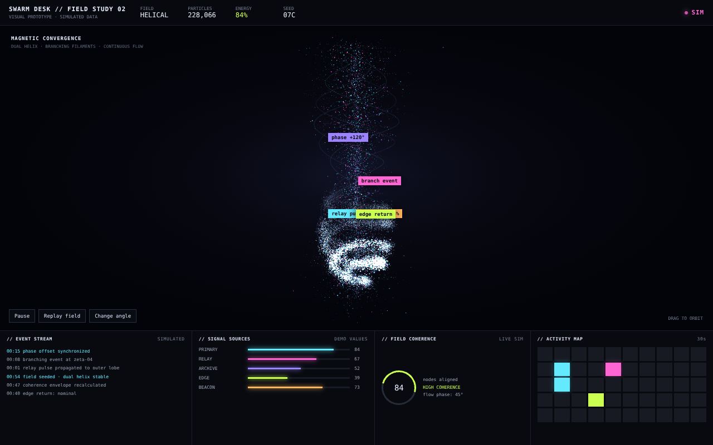The image size is (713, 445).
Task: Click the 'phase +120°' label tag
Action: pyautogui.click(x=348, y=137)
